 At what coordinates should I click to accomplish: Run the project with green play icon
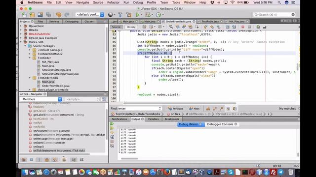[137, 15]
